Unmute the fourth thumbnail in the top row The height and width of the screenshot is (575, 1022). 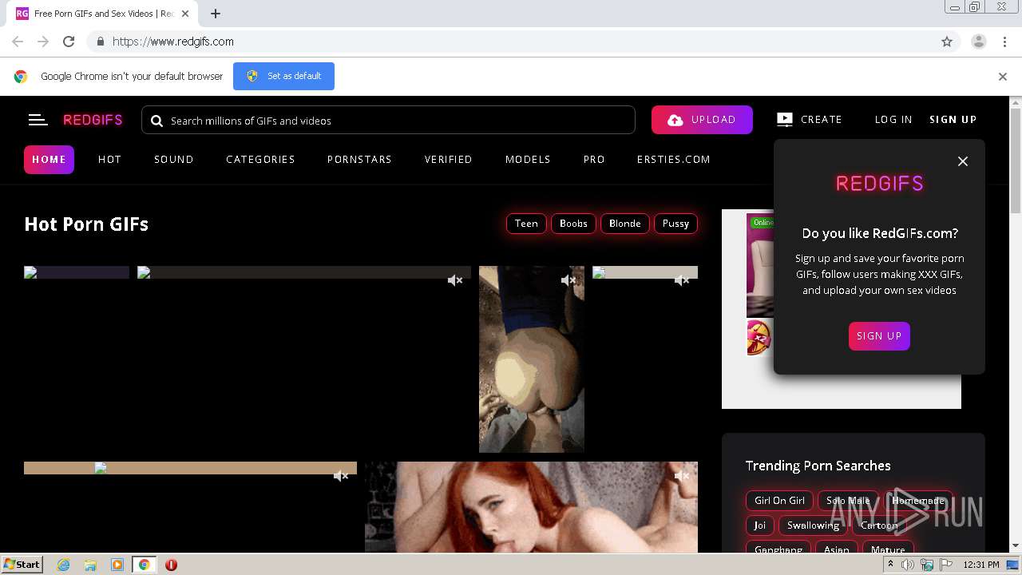[682, 280]
